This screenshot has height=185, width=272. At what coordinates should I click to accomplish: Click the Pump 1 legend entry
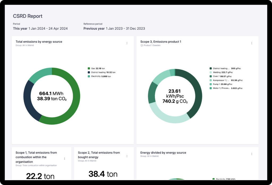pos(221,84)
